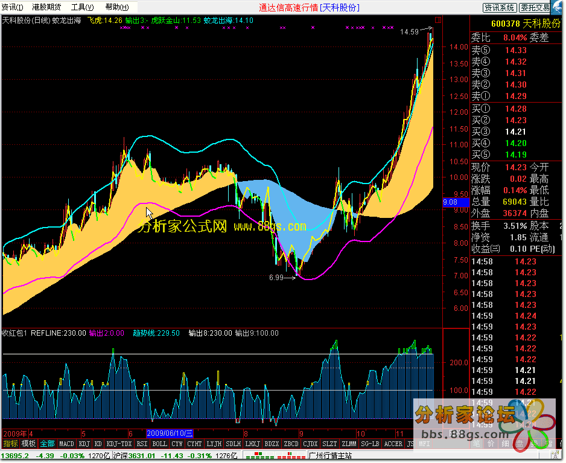The height and width of the screenshot is (463, 566).
Task: Click the 净资 1.85 value
Action: click(518, 238)
